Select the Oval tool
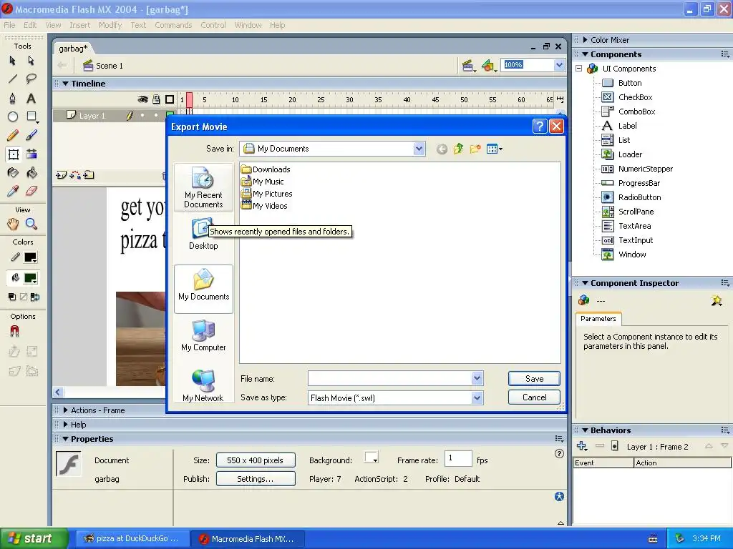 click(13, 117)
